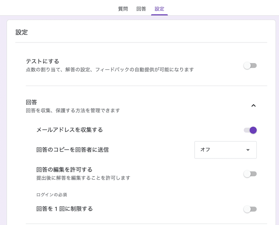Click the メールアドレスを収集する label
This screenshot has width=279, height=225.
[69, 130]
